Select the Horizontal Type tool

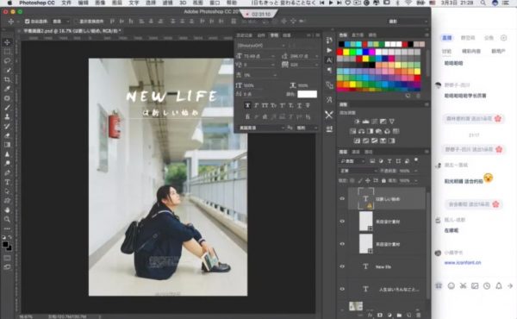click(x=7, y=182)
